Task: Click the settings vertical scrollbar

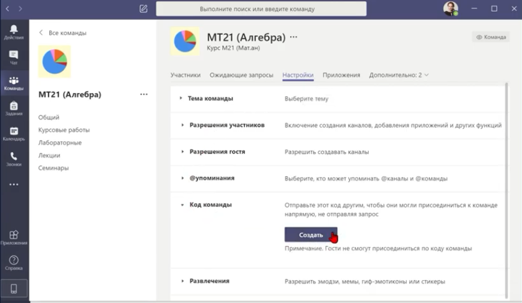Action: [507, 190]
